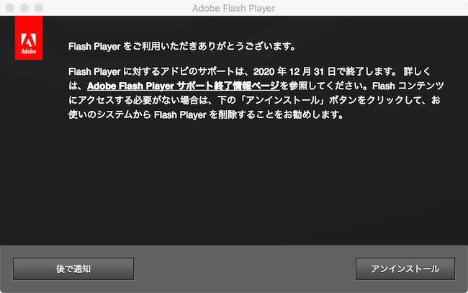The height and width of the screenshot is (293, 468).
Task: Click the red Adobe logo
Action: (29, 38)
